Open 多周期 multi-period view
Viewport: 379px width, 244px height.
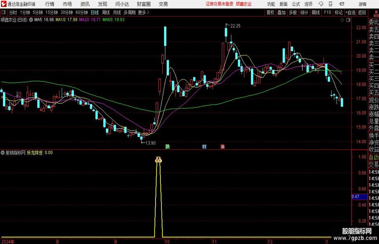[130, 12]
